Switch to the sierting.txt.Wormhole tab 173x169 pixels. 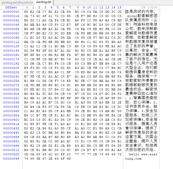(17, 2)
